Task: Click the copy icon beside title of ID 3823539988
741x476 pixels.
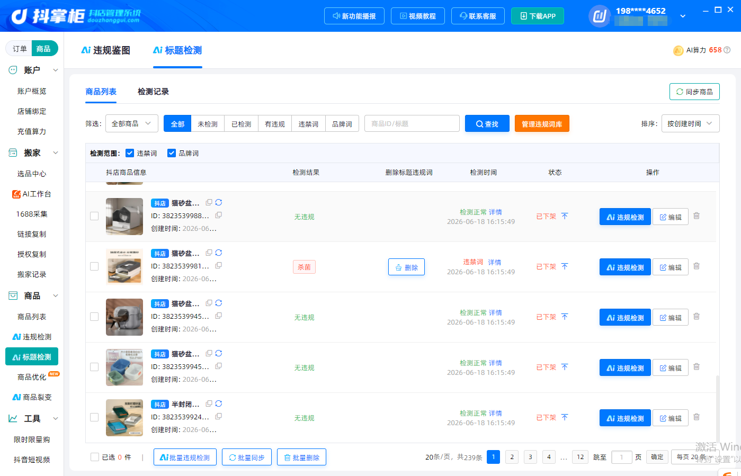Action: point(209,202)
